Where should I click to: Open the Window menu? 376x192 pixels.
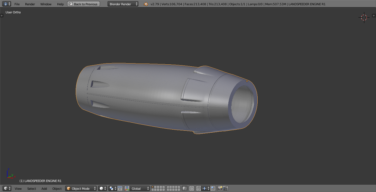pyautogui.click(x=46, y=4)
